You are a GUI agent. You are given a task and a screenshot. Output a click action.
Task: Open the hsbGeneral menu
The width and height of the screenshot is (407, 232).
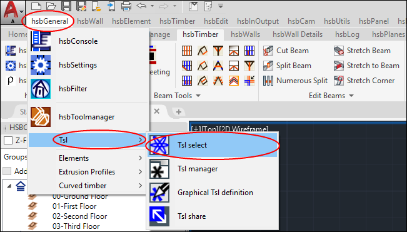49,21
